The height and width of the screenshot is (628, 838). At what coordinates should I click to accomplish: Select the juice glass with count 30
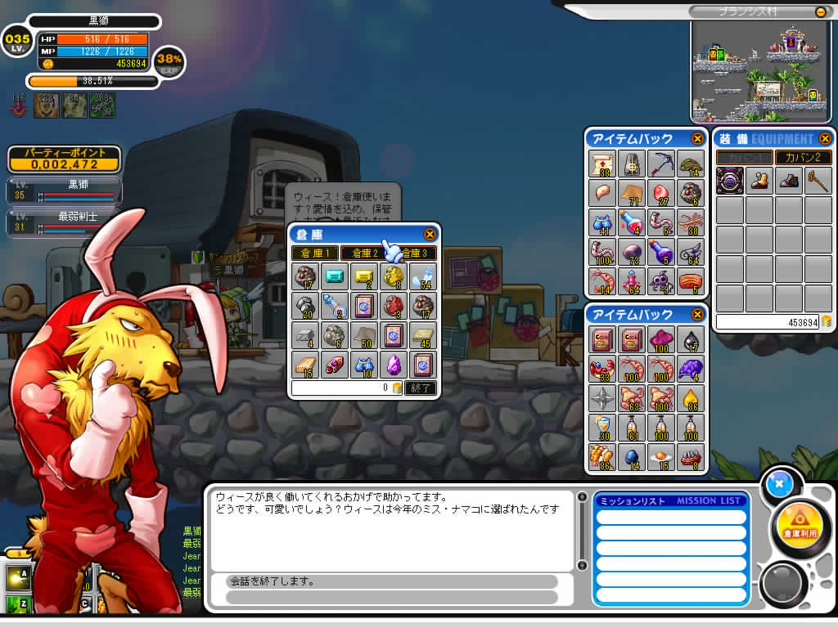coord(601,428)
